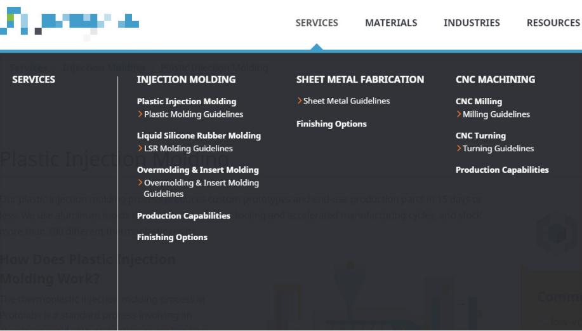Screen dimensions: 582x331
Task: Open Production Capabilities under Injection Molding
Action: (x=183, y=216)
